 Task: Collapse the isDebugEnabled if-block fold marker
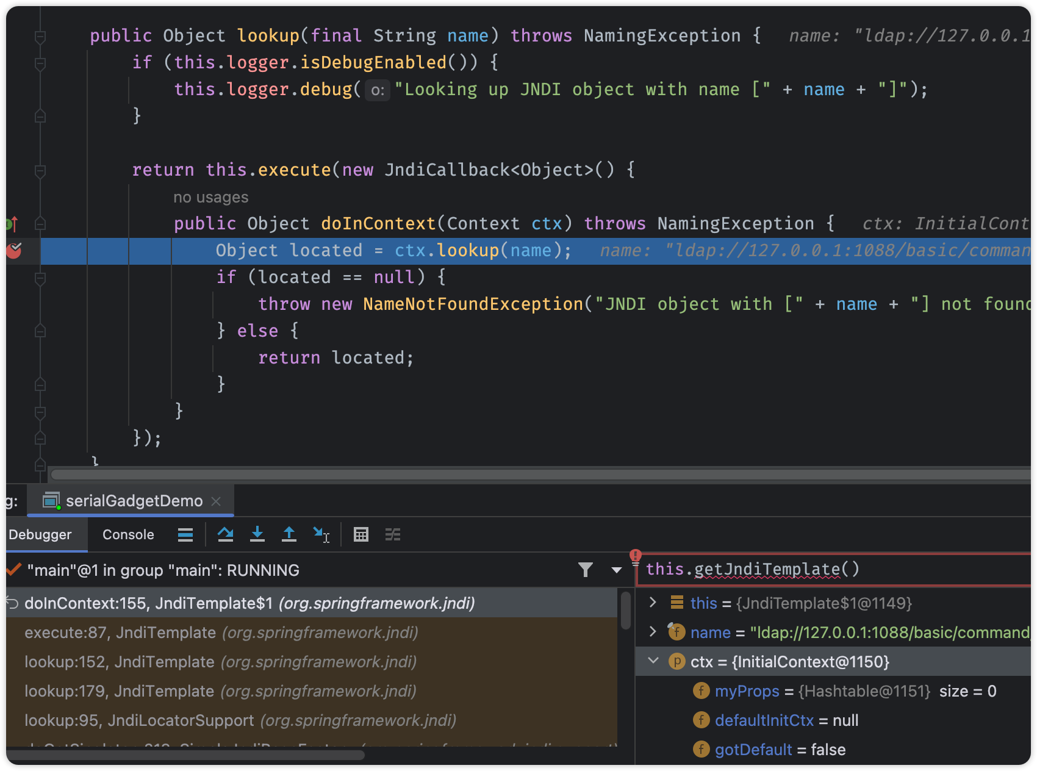click(40, 63)
